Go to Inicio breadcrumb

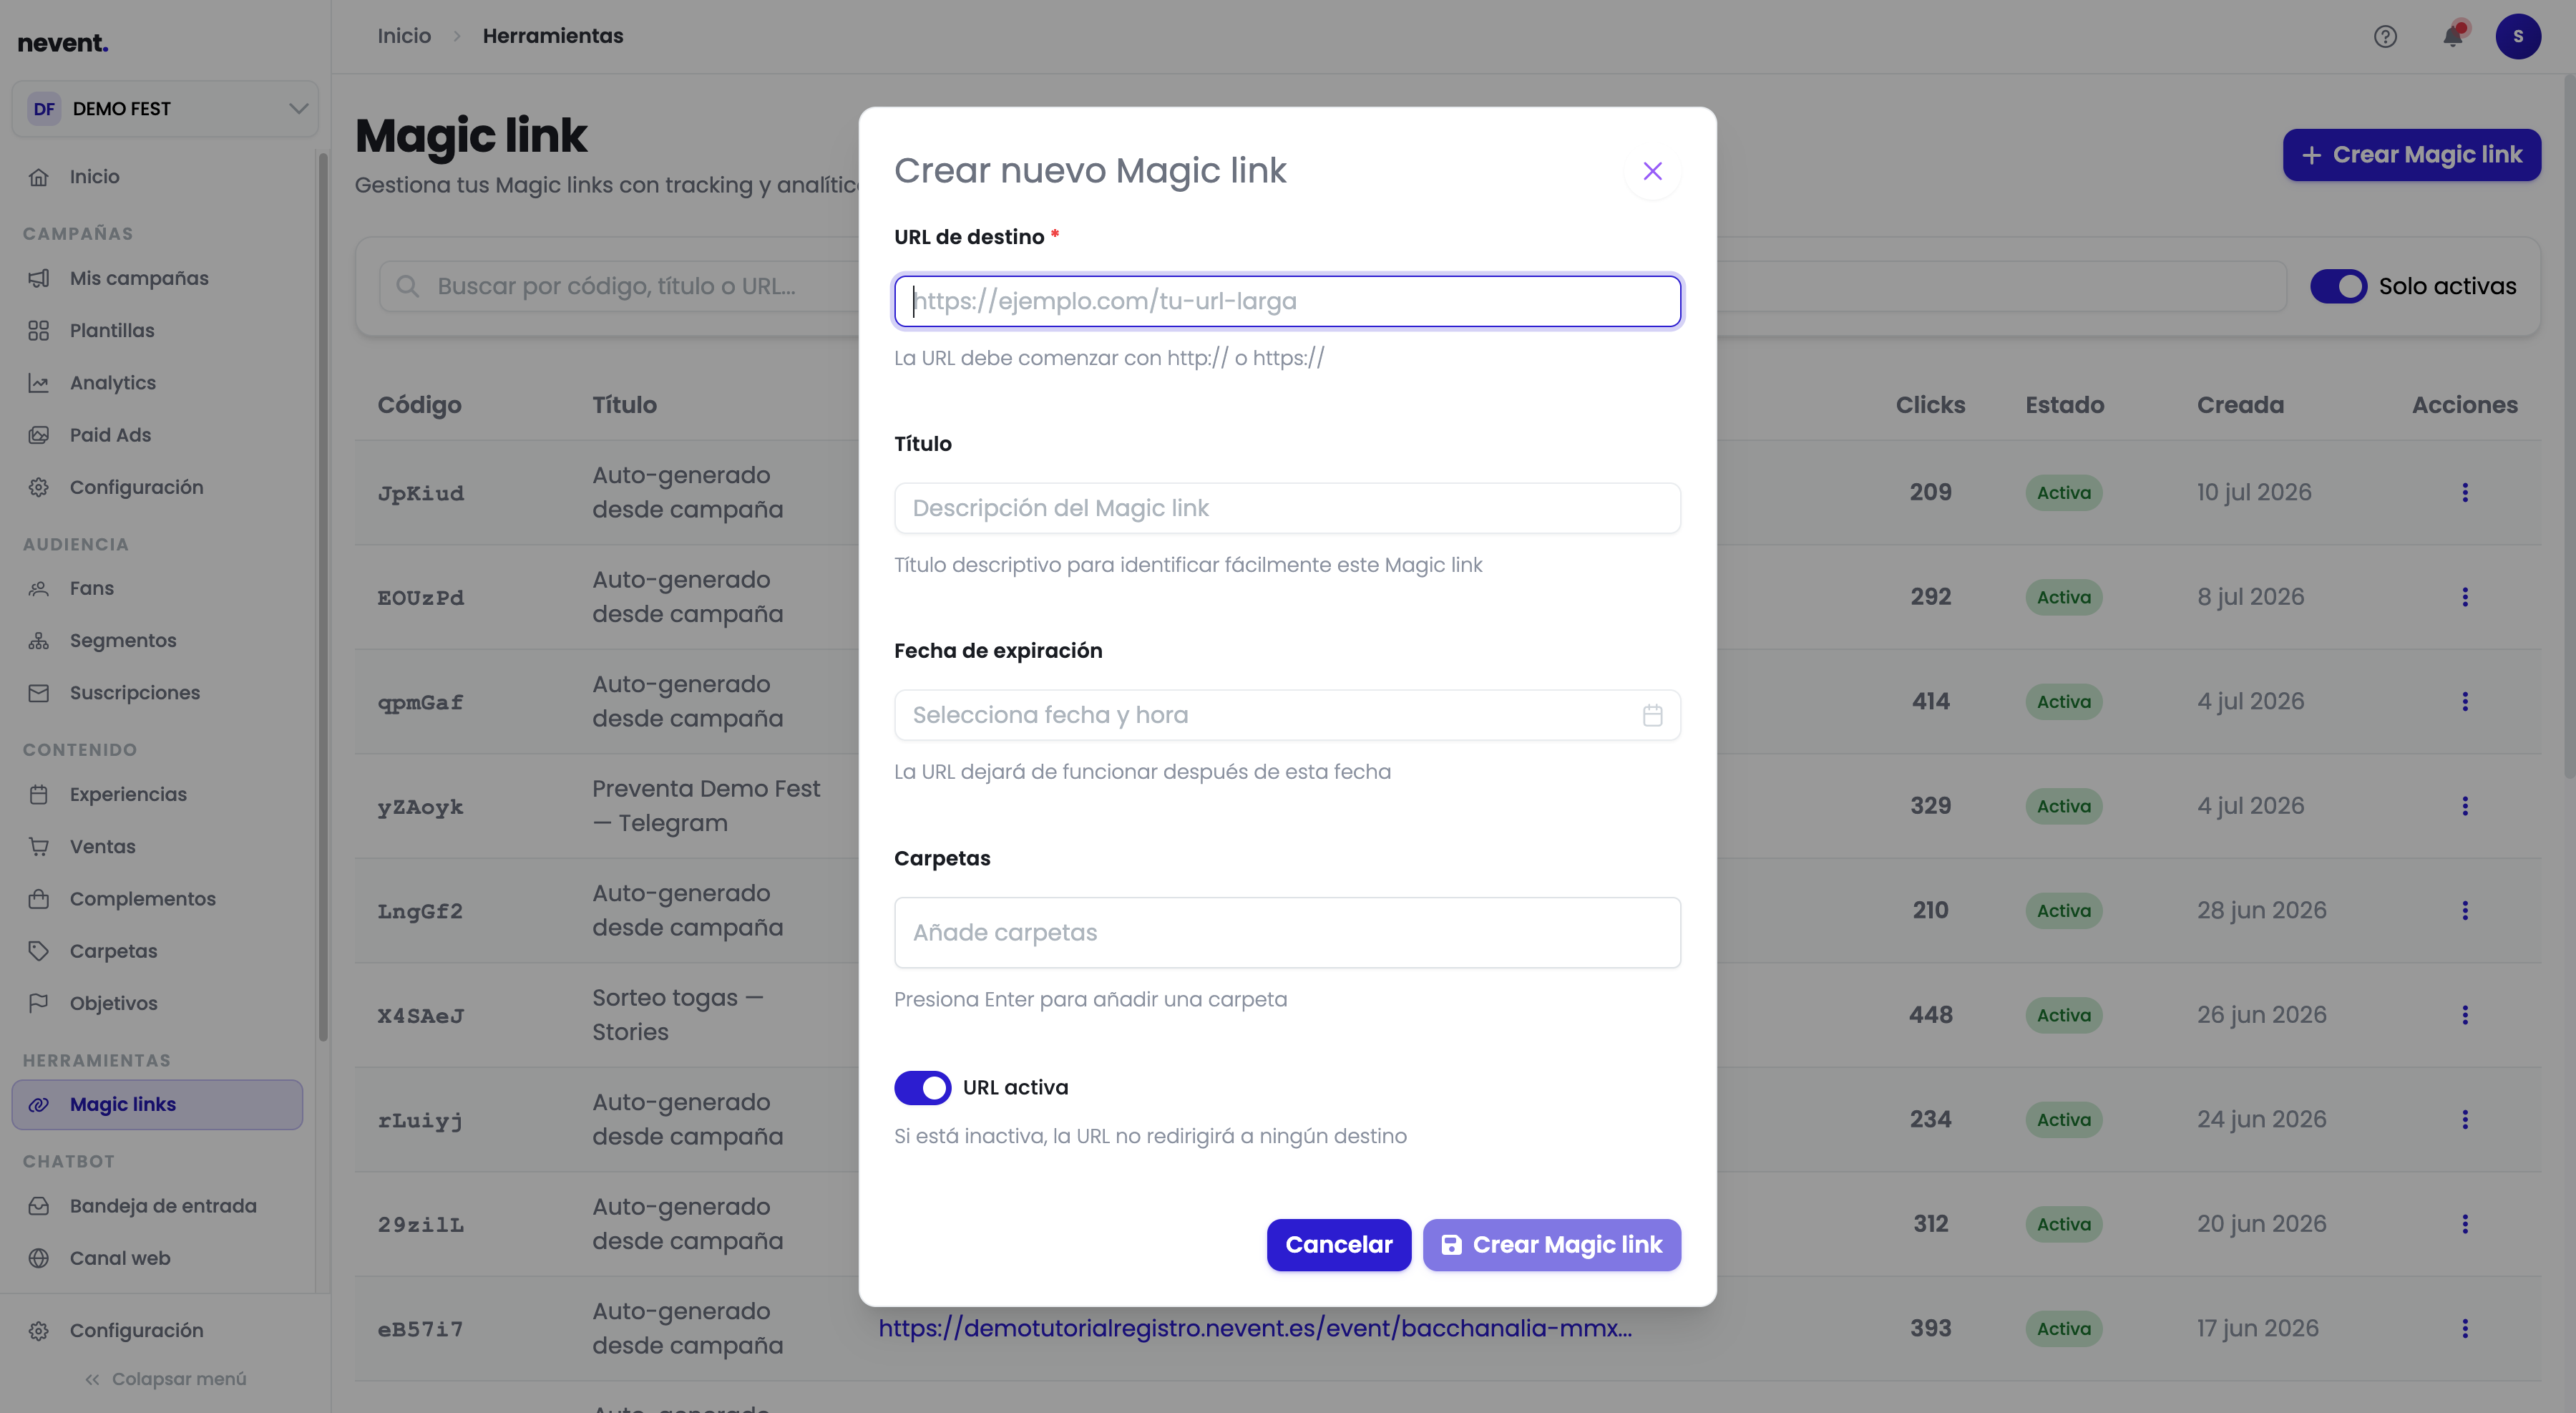[404, 36]
